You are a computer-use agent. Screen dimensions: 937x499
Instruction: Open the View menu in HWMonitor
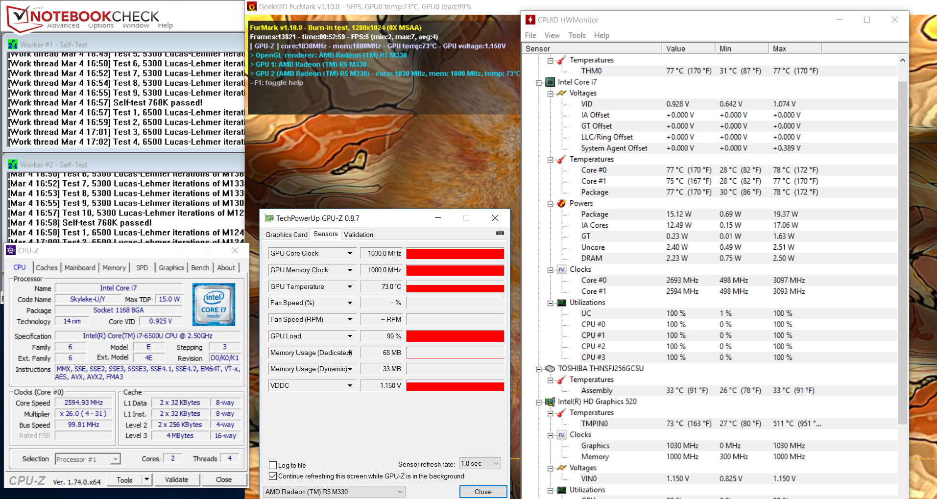coord(552,35)
